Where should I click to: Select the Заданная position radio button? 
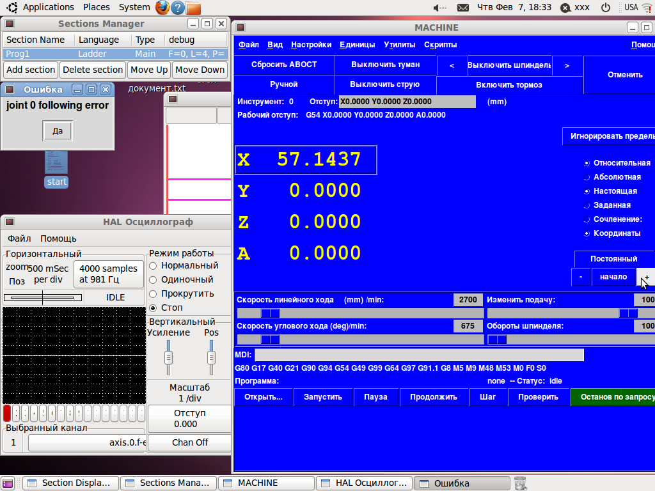[587, 205]
